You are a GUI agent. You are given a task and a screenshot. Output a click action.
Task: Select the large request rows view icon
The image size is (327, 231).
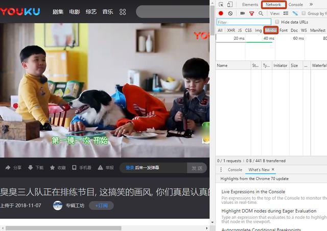(286, 13)
